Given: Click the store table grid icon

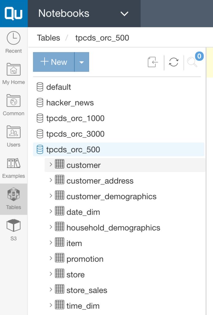Looking at the screenshot, I should pyautogui.click(x=60, y=273).
